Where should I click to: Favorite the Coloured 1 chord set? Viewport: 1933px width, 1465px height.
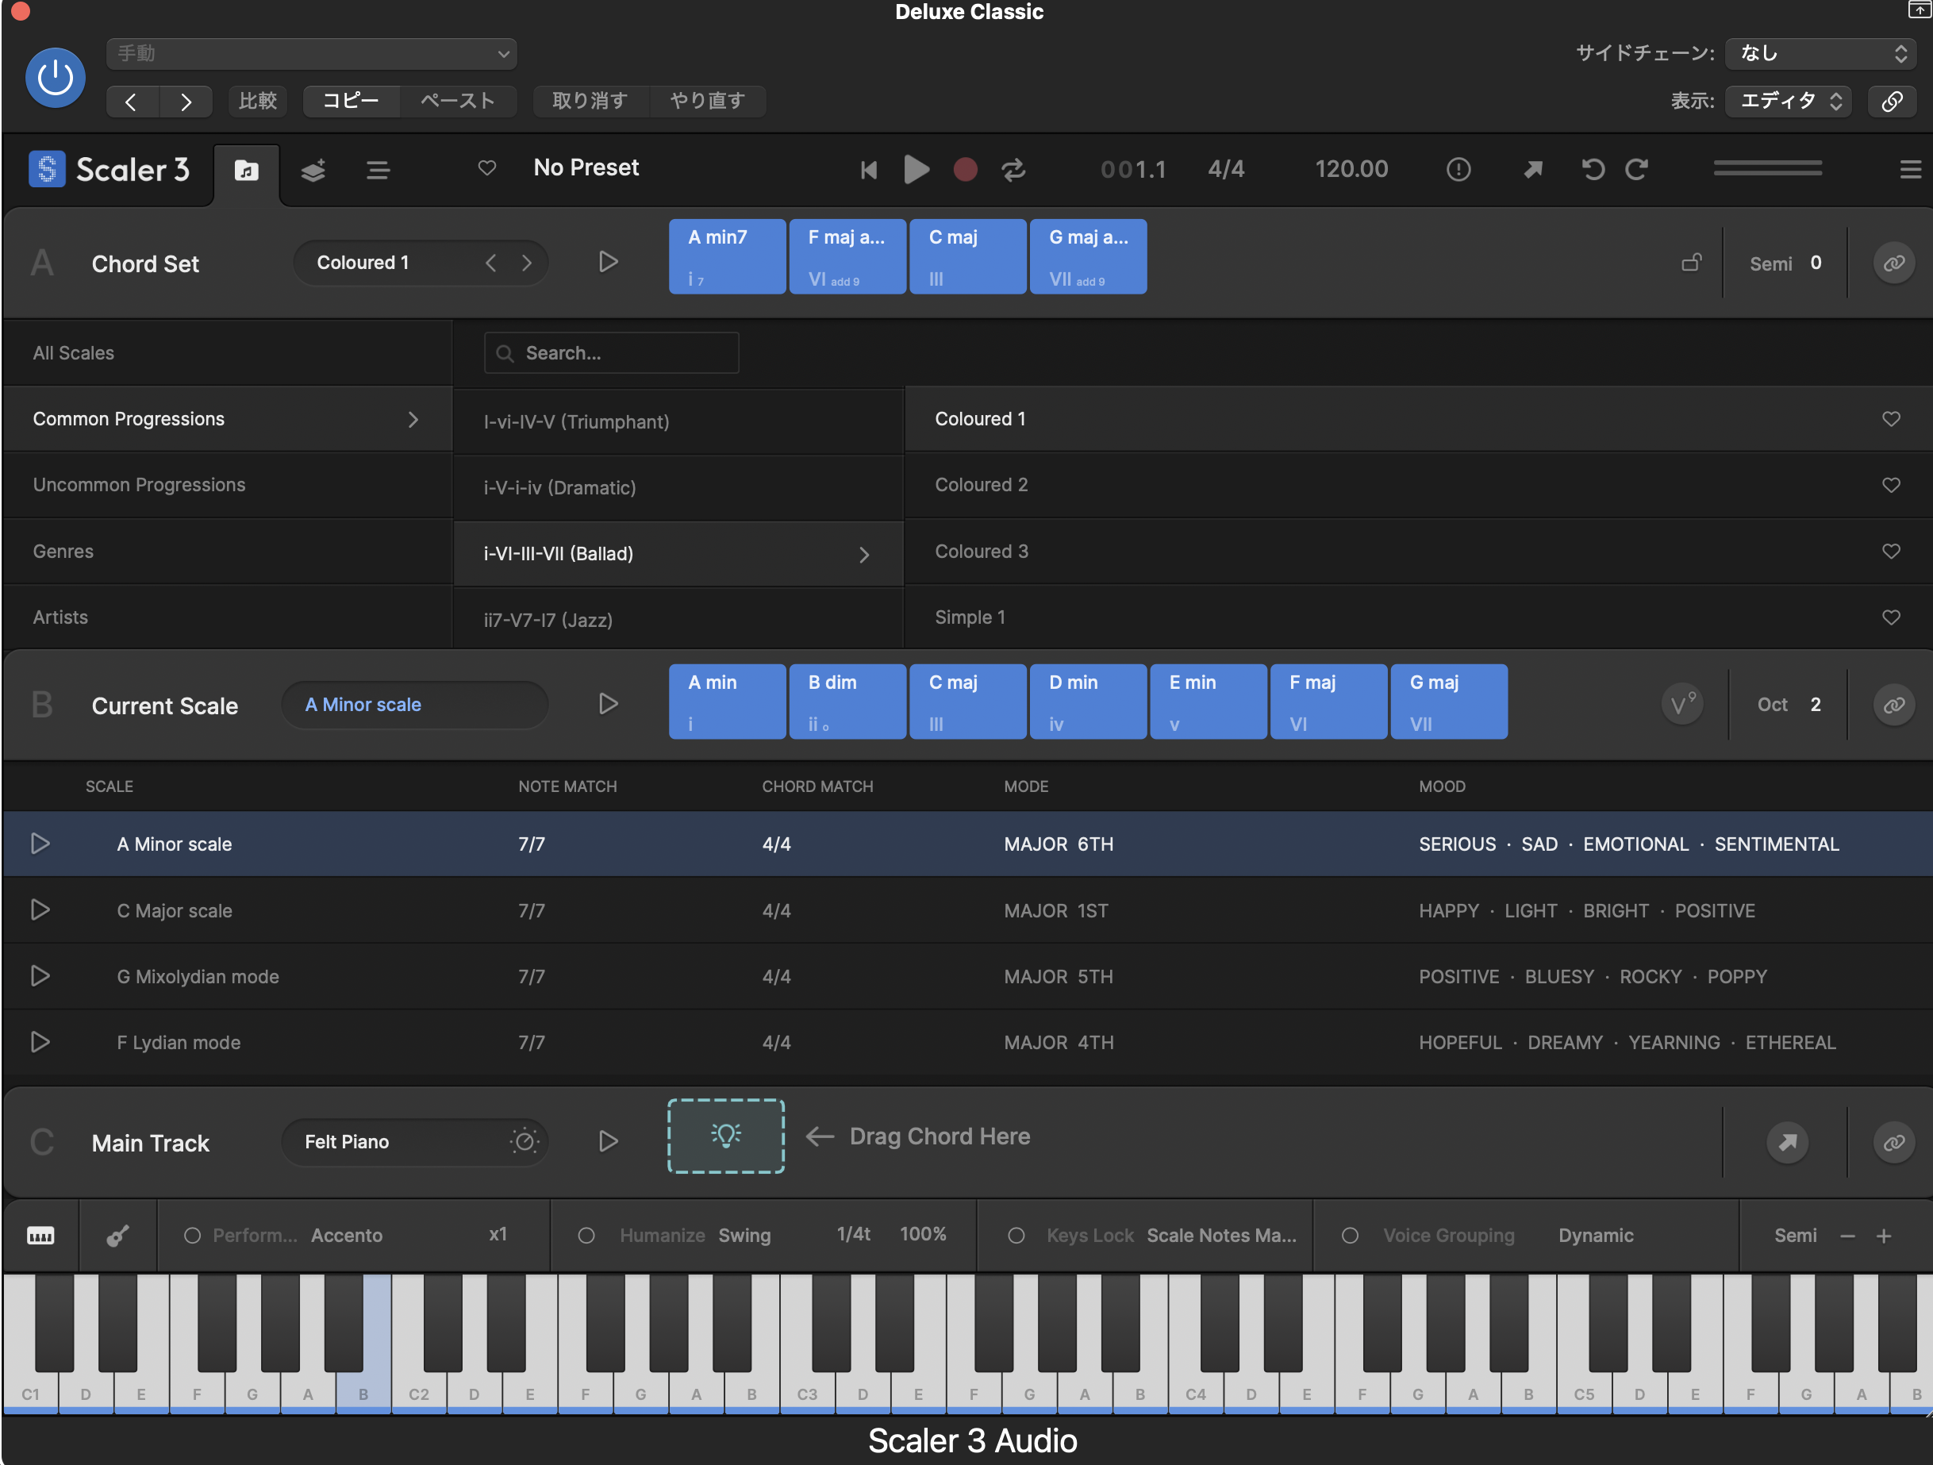(x=1891, y=419)
